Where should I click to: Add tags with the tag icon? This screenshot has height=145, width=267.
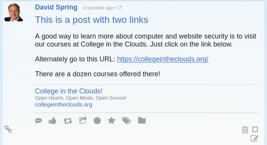126,120
